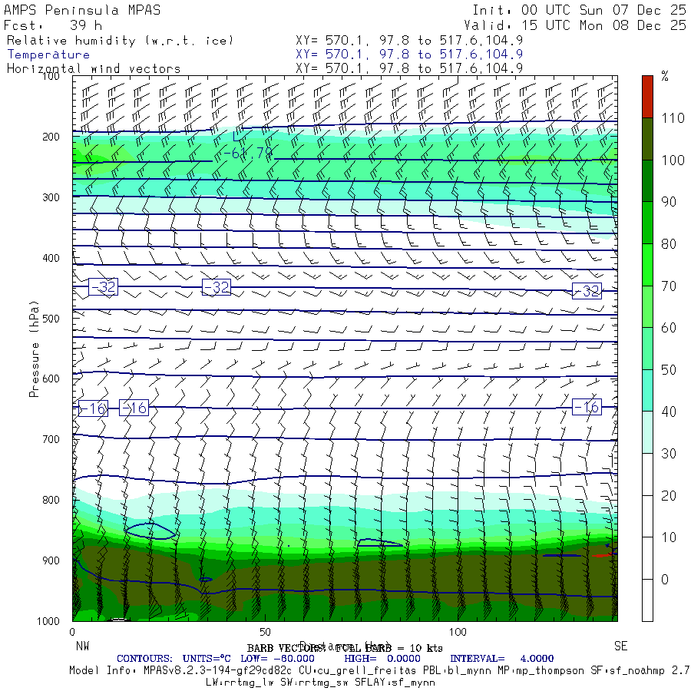Viewport: 691px width, 691px height.
Task: Click the '700' tick label on the pressure axis
Action: coord(51,439)
